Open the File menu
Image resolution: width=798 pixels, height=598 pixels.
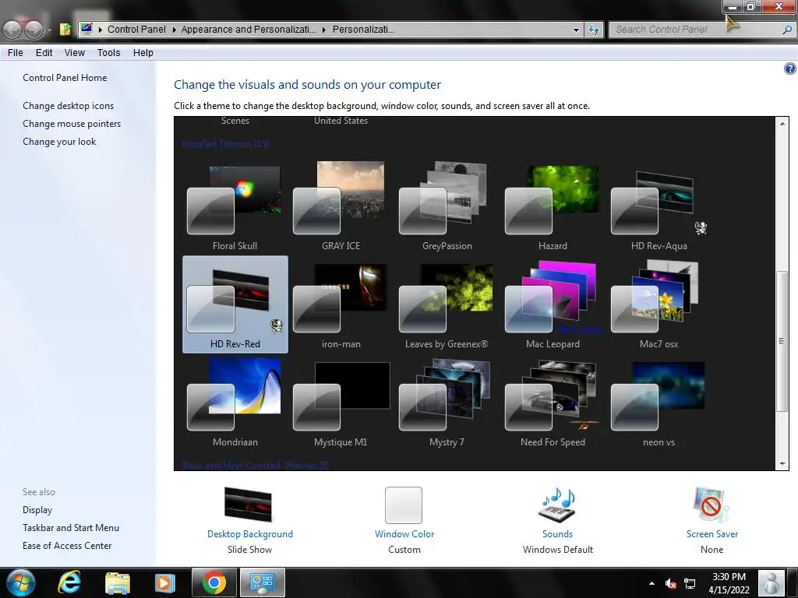[16, 52]
